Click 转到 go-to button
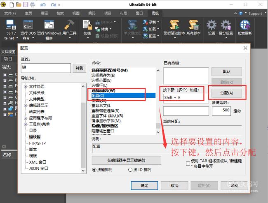The width and height of the screenshot is (268, 203). tap(79, 68)
